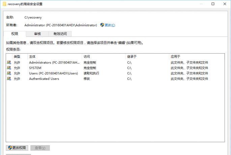This screenshot has width=231, height=155.
Task: Open the 审核 tab
Action: coord(37,34)
